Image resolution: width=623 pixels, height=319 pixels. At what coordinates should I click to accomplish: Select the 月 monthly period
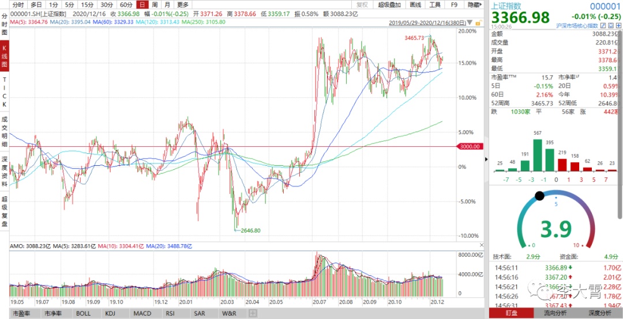[x=168, y=5]
